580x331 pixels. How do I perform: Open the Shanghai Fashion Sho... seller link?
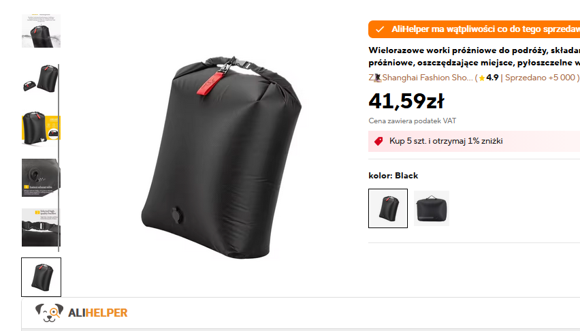pyautogui.click(x=428, y=78)
